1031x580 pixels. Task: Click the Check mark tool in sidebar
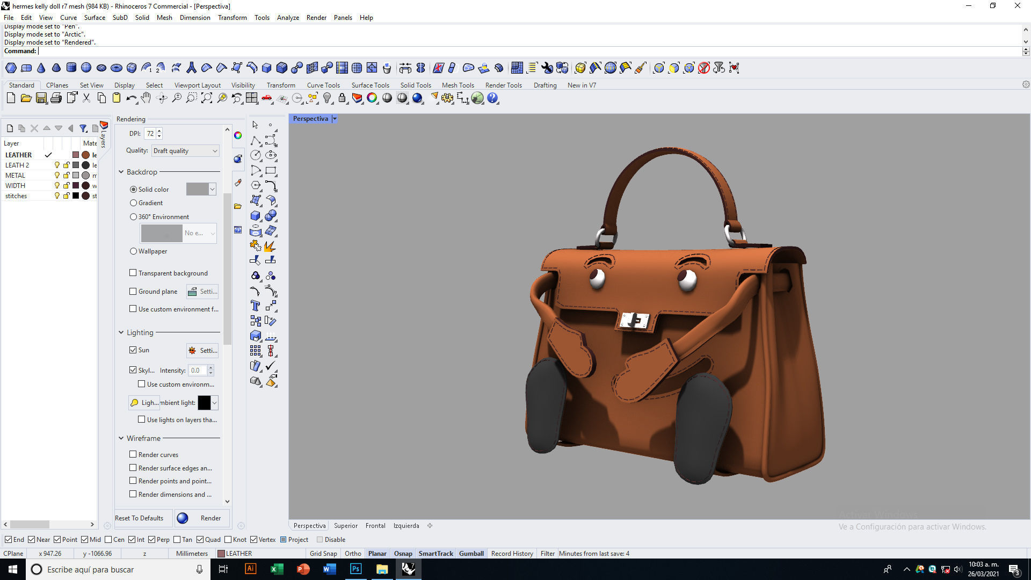coord(271,366)
